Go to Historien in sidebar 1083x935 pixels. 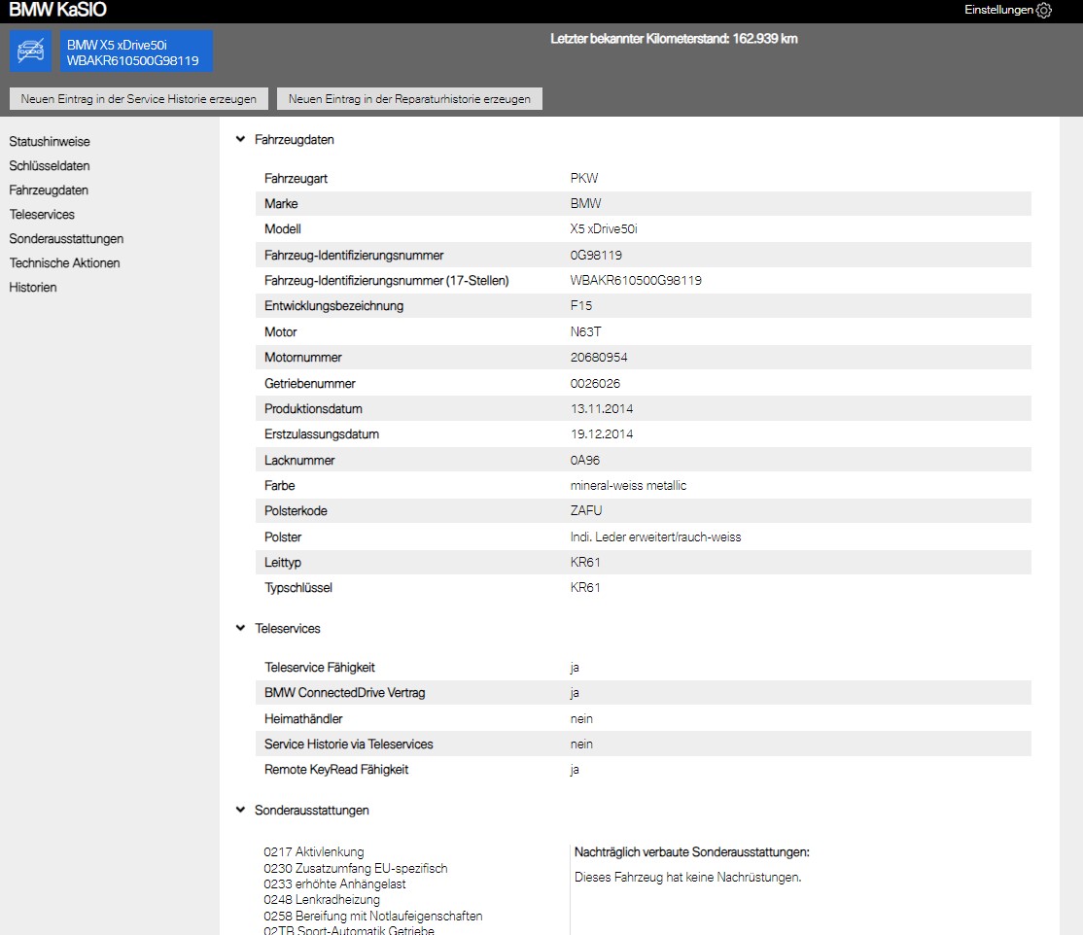(33, 288)
